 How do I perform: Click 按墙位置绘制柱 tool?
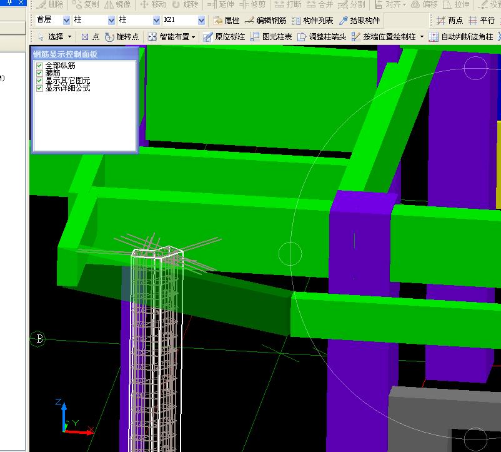point(384,37)
